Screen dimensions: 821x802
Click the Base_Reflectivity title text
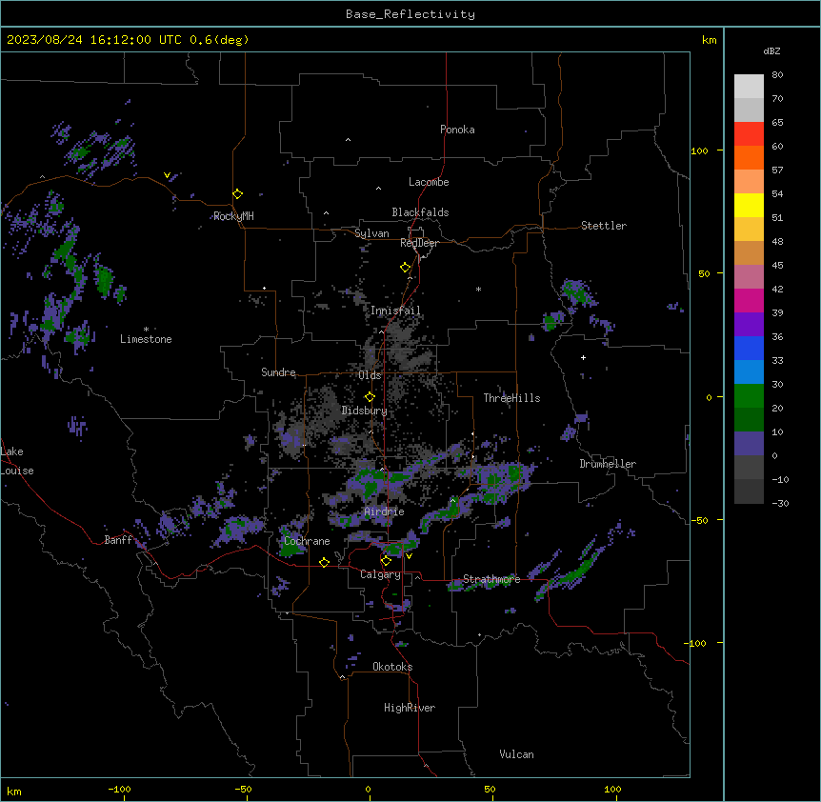coord(410,14)
